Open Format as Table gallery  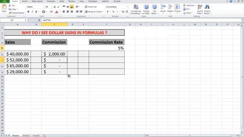click(x=146, y=10)
